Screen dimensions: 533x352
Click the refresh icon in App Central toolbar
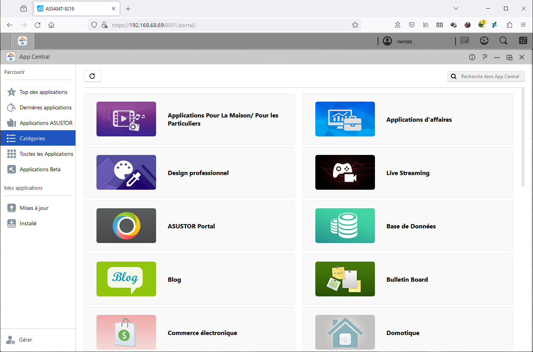(92, 76)
